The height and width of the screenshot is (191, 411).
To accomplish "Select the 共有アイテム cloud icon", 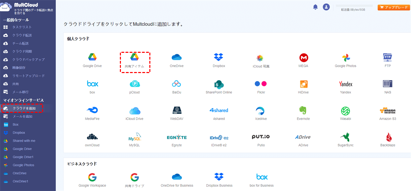I will (x=134, y=57).
